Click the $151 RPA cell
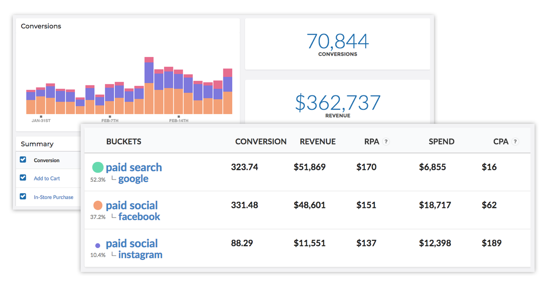The width and height of the screenshot is (547, 287). point(366,205)
